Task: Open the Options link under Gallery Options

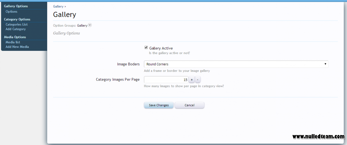Action: pos(11,12)
